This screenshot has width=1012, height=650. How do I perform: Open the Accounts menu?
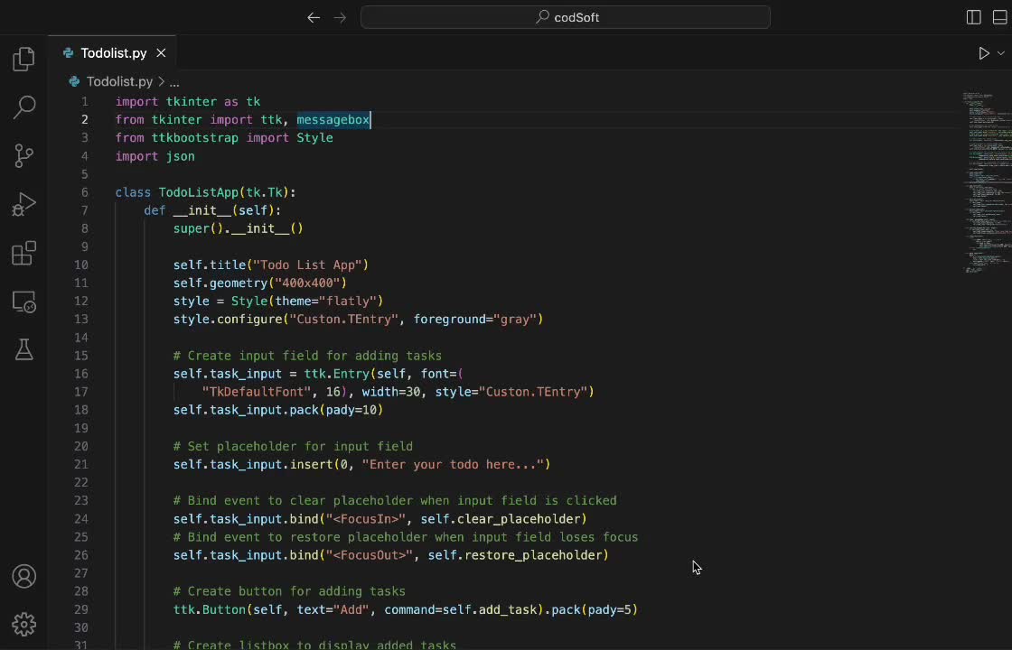[x=24, y=576]
